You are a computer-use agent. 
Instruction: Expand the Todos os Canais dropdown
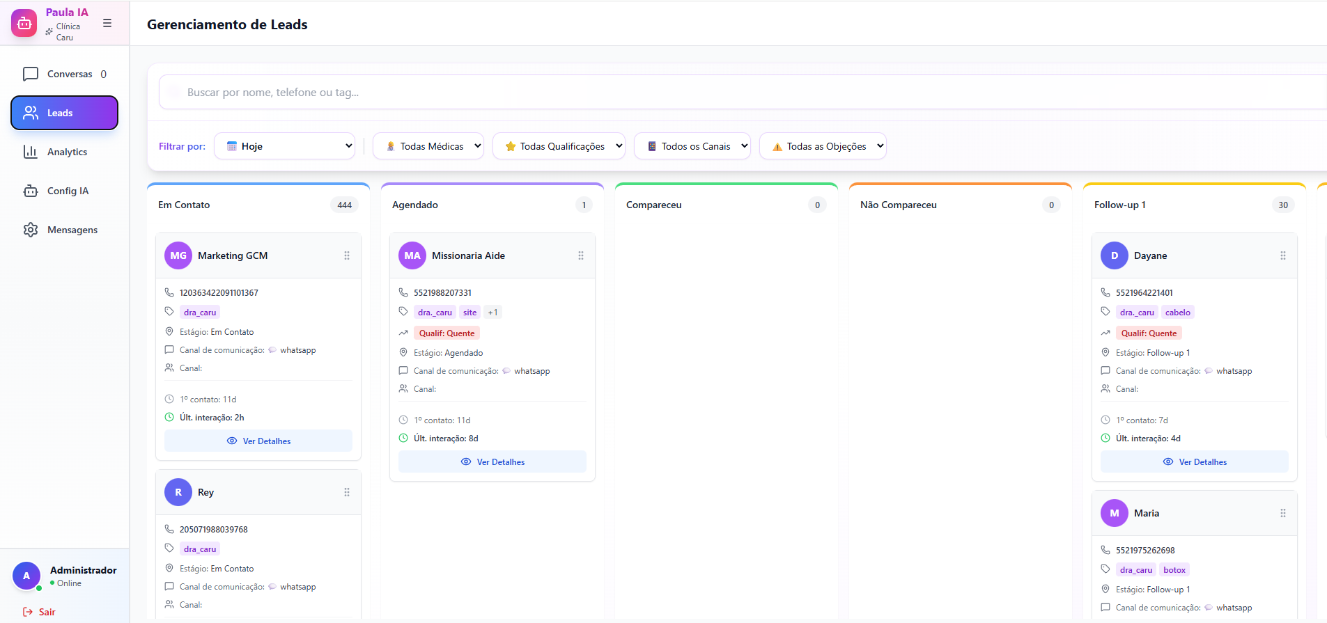pos(692,146)
